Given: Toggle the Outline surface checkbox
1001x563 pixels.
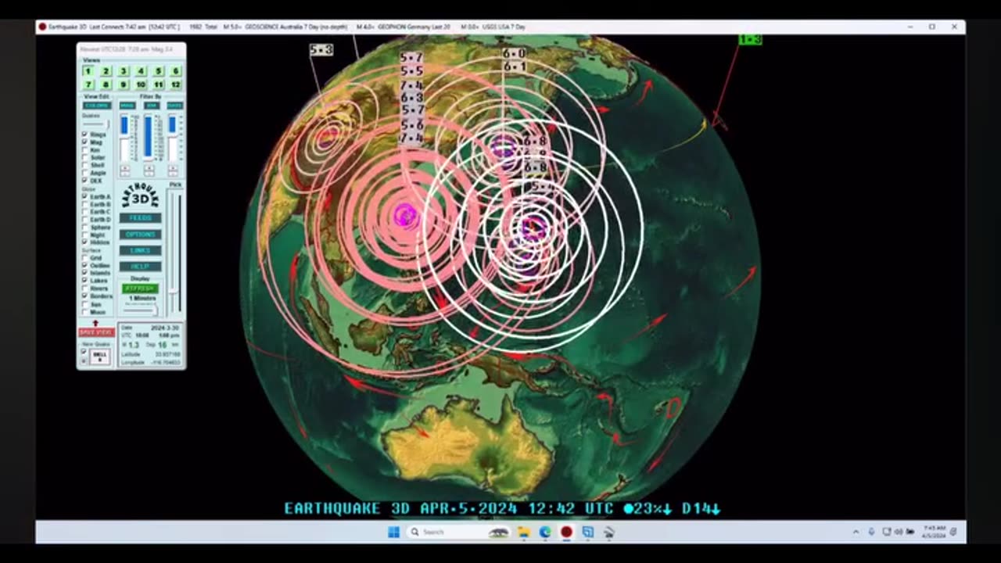Looking at the screenshot, I should [x=85, y=266].
